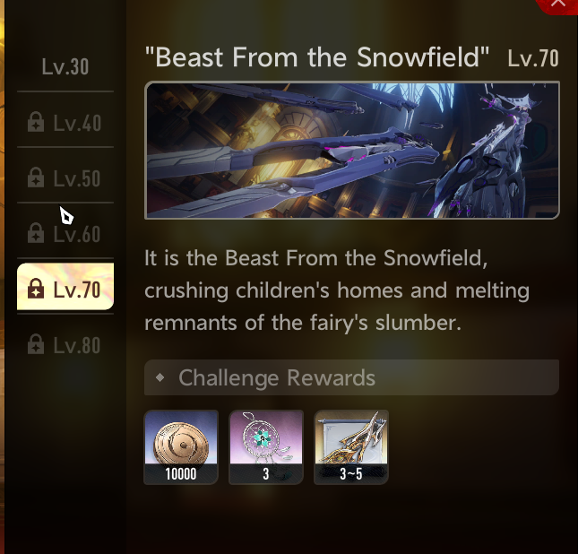Open the boss preview banner image
578x554 pixels.
pyautogui.click(x=352, y=150)
